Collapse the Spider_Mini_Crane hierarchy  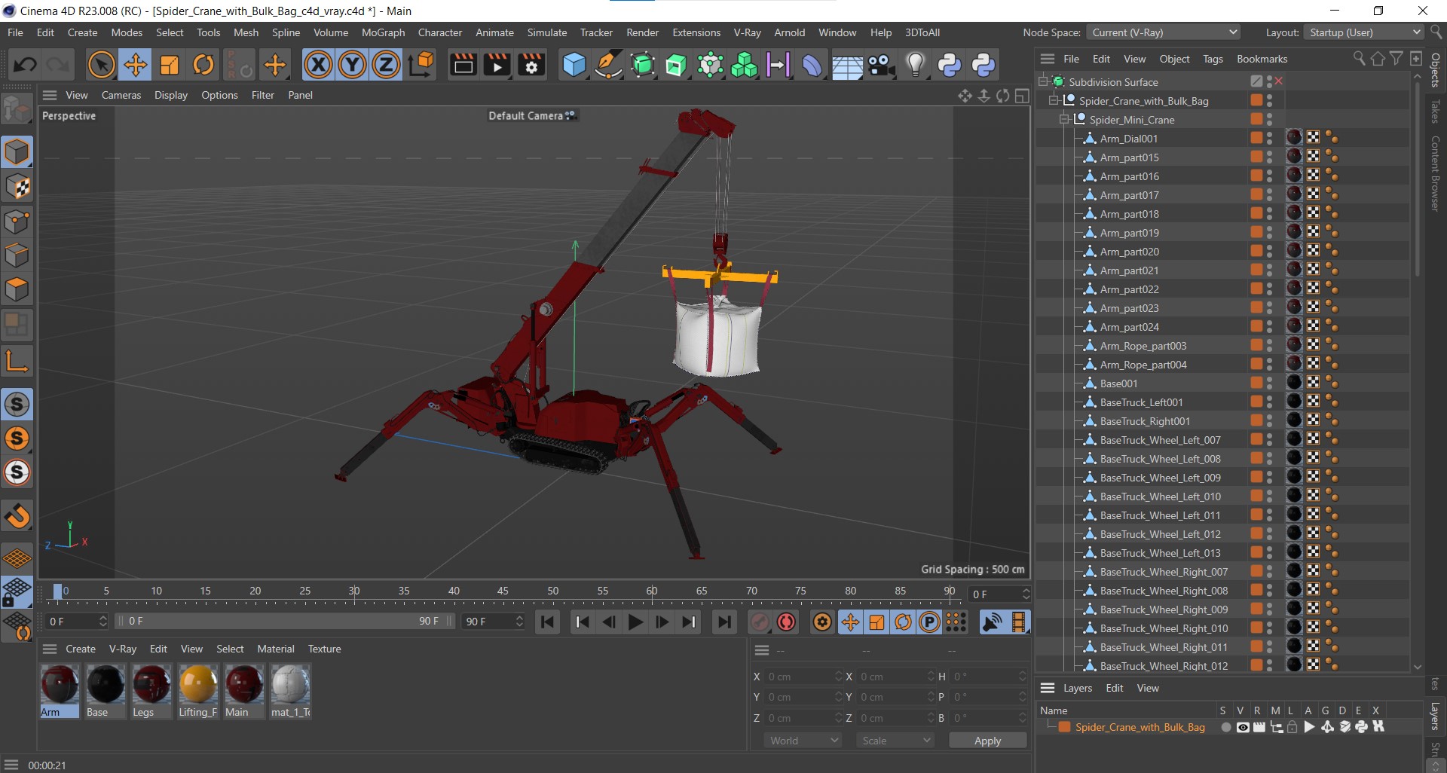pyautogui.click(x=1064, y=120)
